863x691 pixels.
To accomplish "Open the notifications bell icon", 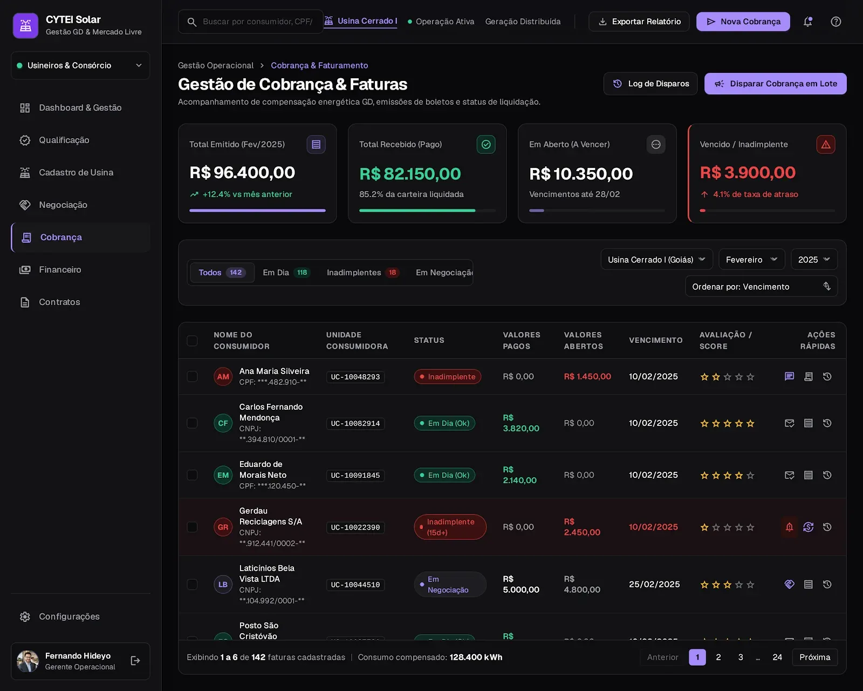I will point(807,22).
